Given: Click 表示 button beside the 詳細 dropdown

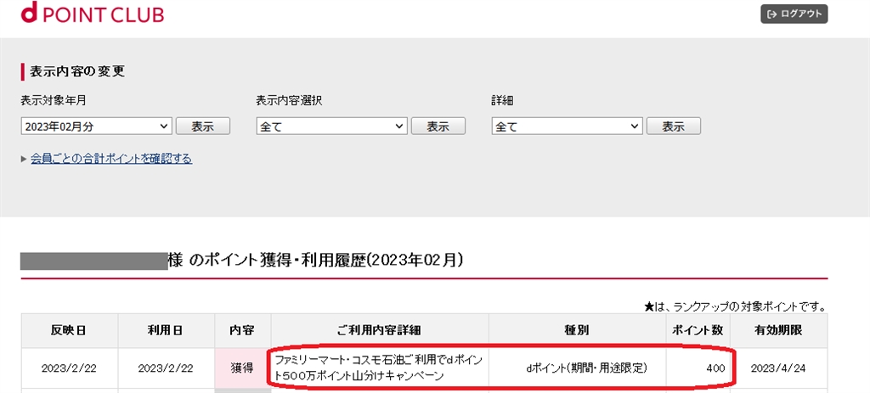Looking at the screenshot, I should pyautogui.click(x=673, y=126).
